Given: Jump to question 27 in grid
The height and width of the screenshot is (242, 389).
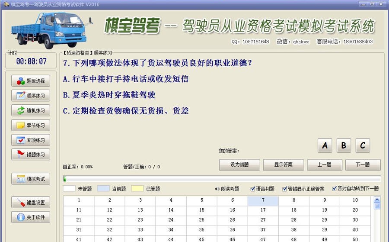Looking at the screenshot, I should [x=263, y=220].
